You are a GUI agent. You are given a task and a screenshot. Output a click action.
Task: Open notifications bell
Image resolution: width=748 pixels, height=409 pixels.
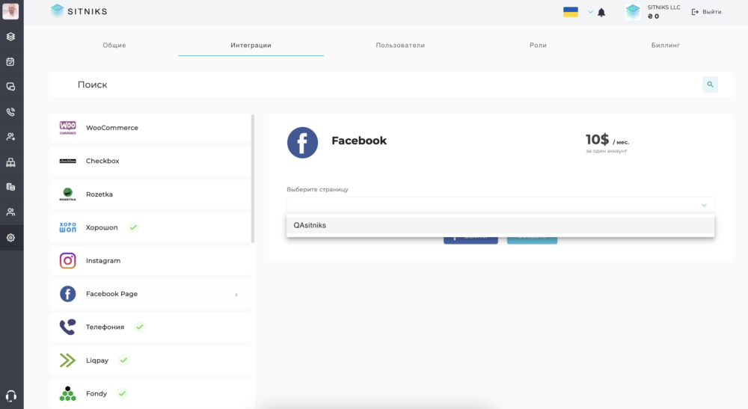pyautogui.click(x=601, y=13)
